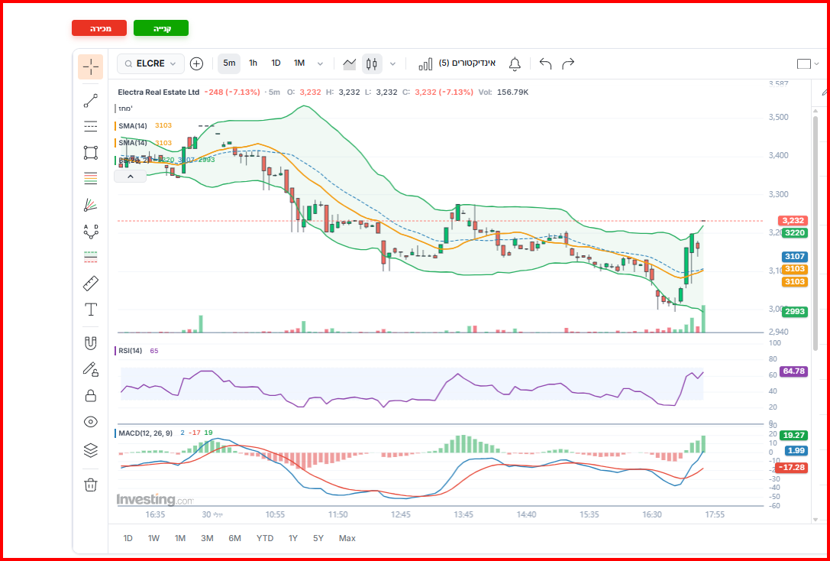The width and height of the screenshot is (830, 561).
Task: Open the alert bell icon
Action: (515, 63)
